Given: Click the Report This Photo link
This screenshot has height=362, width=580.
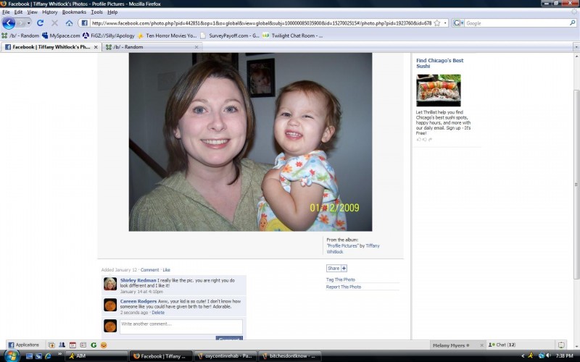Looking at the screenshot, I should click(x=343, y=287).
